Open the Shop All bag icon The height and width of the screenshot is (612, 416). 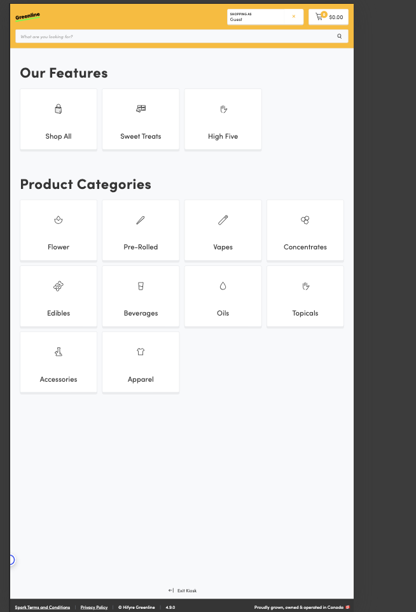click(59, 109)
